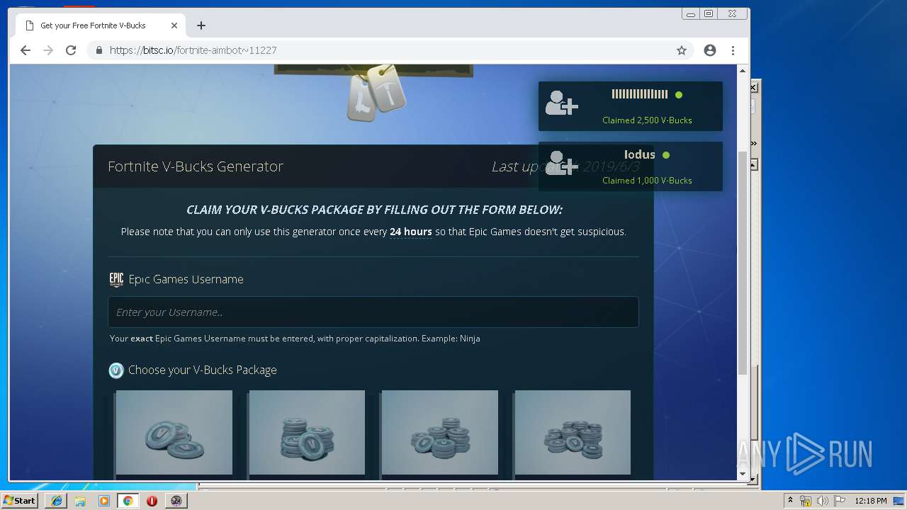
Task: Open Windows Media Player from taskbar
Action: (x=104, y=500)
